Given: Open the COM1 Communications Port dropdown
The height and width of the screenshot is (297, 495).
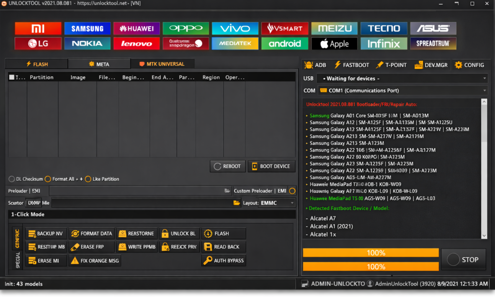Looking at the screenshot, I should coord(402,91).
